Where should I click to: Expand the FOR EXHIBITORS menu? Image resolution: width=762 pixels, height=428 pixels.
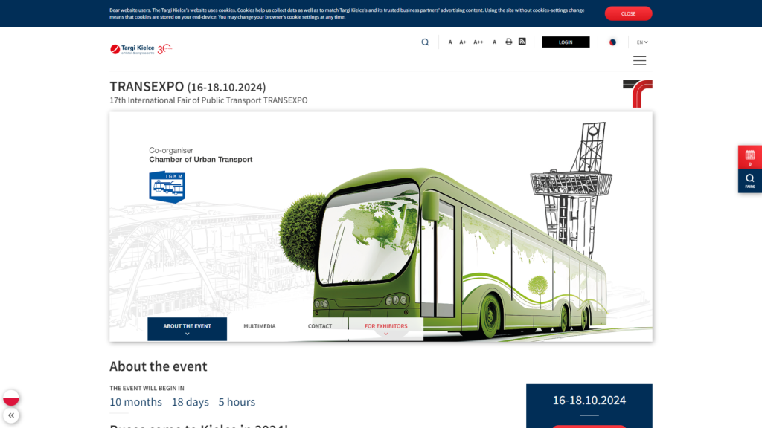[x=386, y=329]
